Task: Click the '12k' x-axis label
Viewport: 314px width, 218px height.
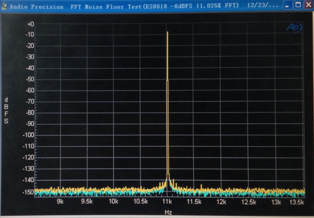Action: point(221,202)
